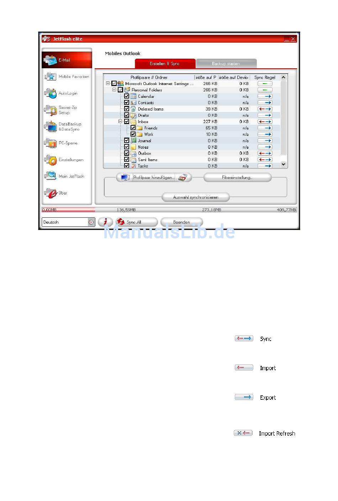Disable the Deleted Items checkbox
The width and height of the screenshot is (338, 501).
(127, 109)
